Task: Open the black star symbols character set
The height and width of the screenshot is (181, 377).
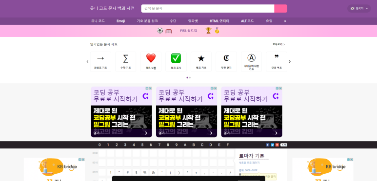Action: pyautogui.click(x=201, y=62)
